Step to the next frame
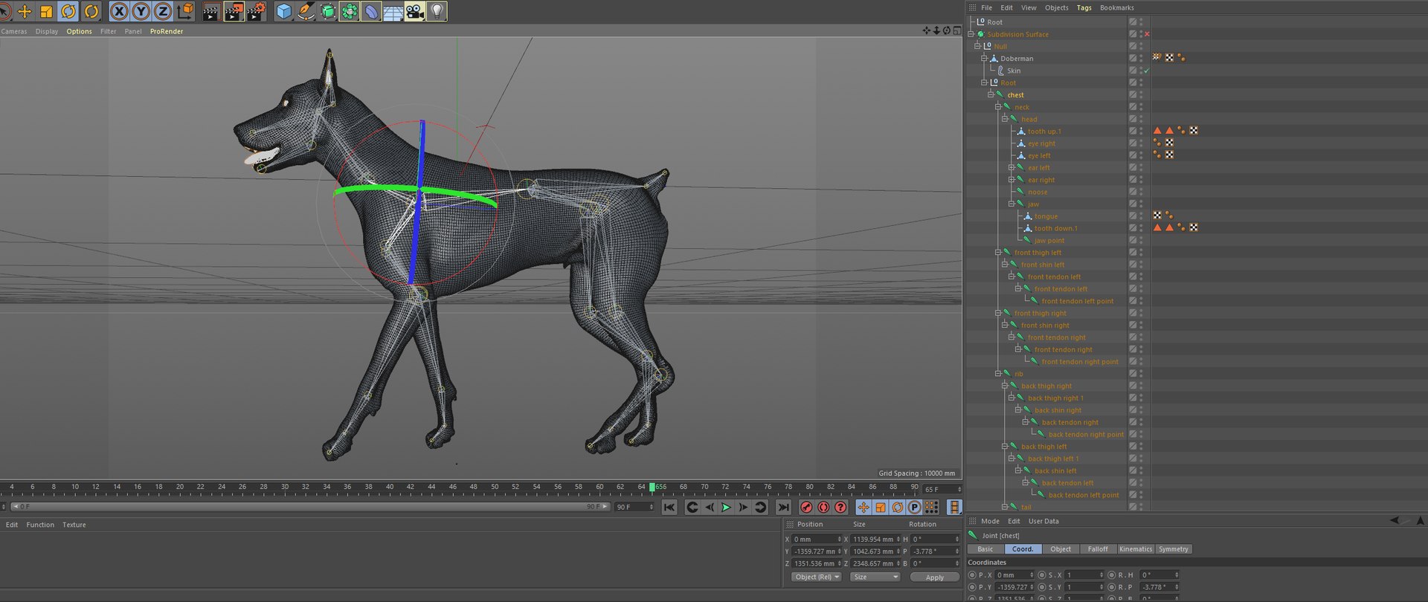This screenshot has height=602, width=1428. click(x=743, y=507)
